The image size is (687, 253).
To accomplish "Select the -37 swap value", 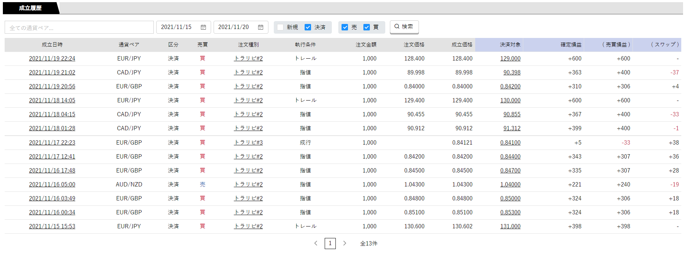I will (674, 72).
